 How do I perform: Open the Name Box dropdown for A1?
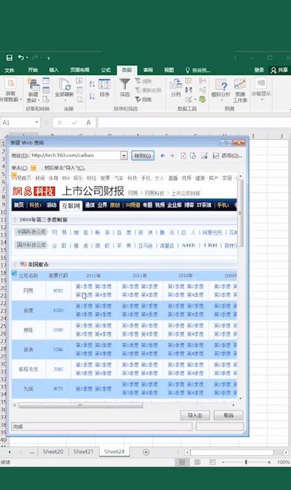pos(37,122)
